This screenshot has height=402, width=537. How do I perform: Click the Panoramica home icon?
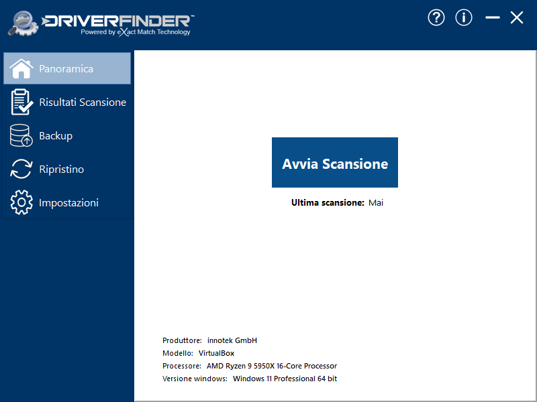pyautogui.click(x=21, y=68)
